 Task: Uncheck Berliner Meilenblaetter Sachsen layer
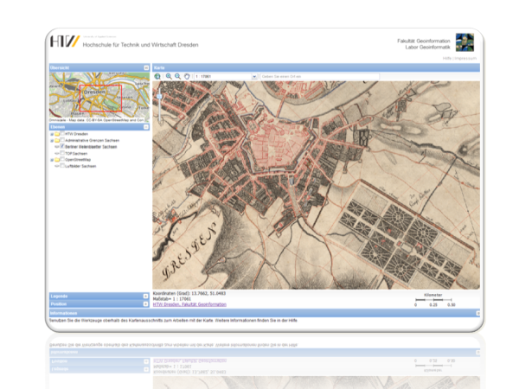[x=62, y=146]
